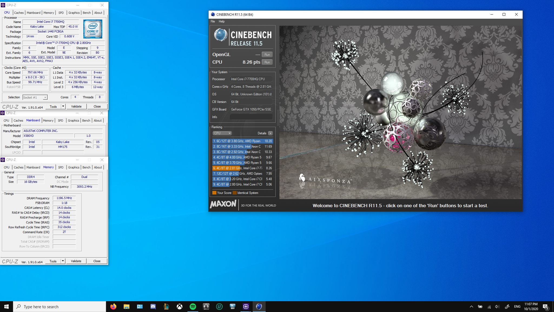
Task: Click the orange Your Score legend swatch
Action: pos(214,193)
